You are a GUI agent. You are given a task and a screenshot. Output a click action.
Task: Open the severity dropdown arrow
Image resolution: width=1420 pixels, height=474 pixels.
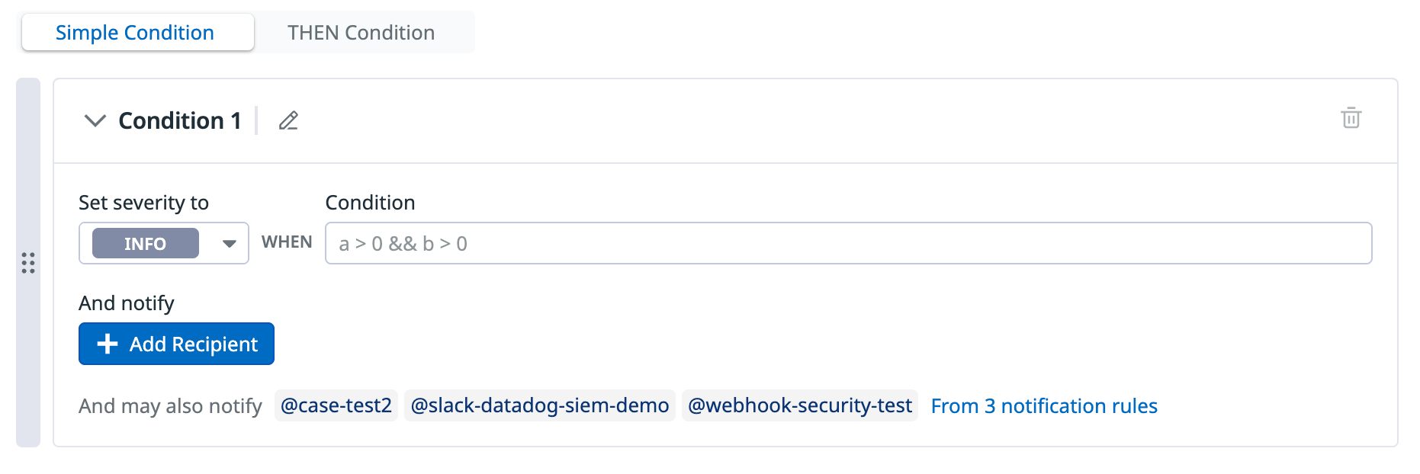[229, 244]
